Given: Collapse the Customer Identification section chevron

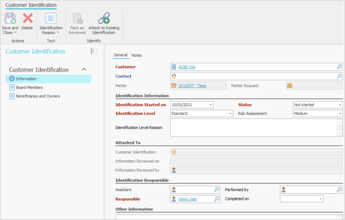Looking at the screenshot, I should pos(84,70).
